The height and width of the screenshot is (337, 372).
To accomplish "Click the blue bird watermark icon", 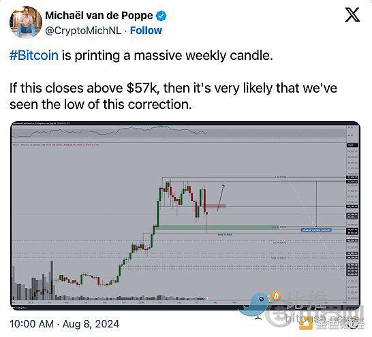I will [x=256, y=305].
